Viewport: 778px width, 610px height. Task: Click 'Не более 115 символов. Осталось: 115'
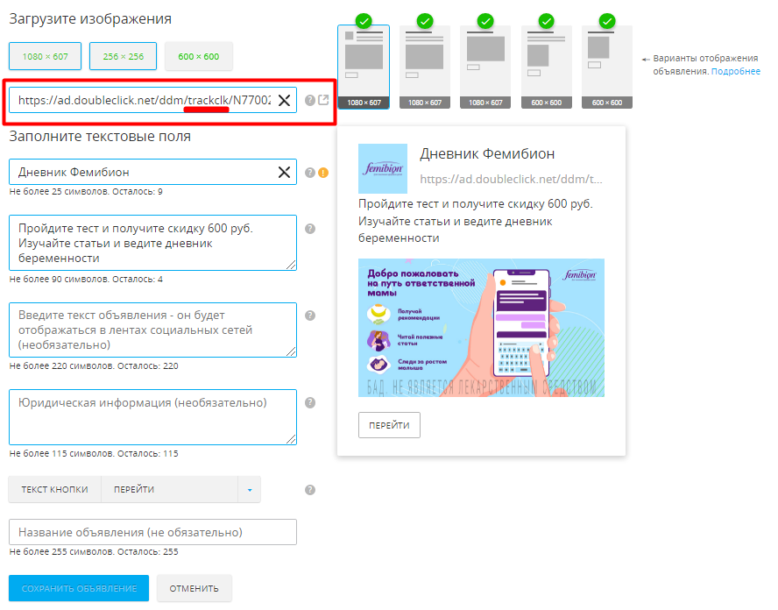click(94, 454)
